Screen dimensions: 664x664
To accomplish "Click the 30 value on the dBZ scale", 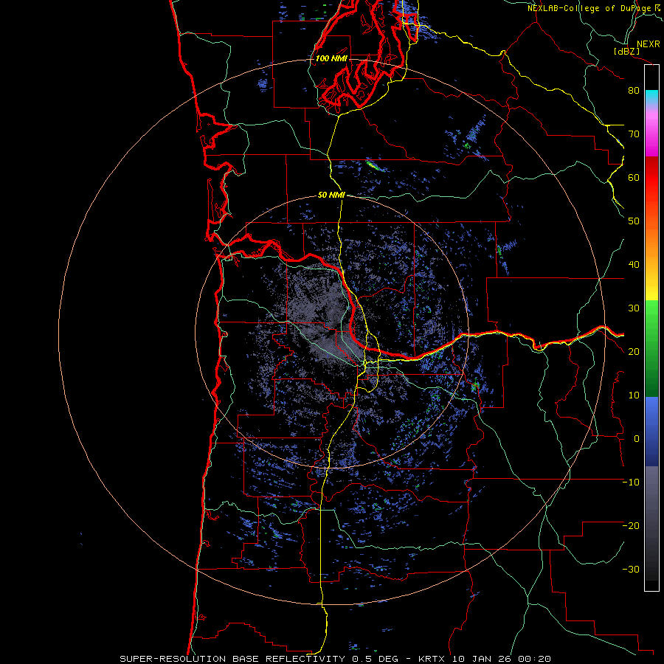I will [634, 308].
